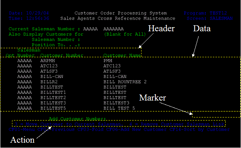The width and height of the screenshot is (241, 148).
Task: Click the 'Customer Name' column header
Action: (122, 55)
